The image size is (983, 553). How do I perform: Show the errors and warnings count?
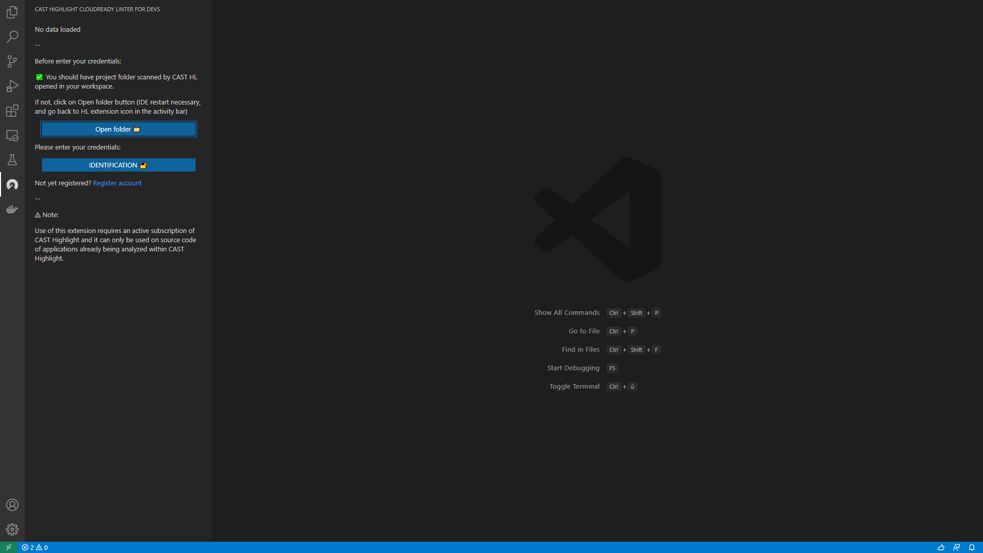(x=35, y=547)
